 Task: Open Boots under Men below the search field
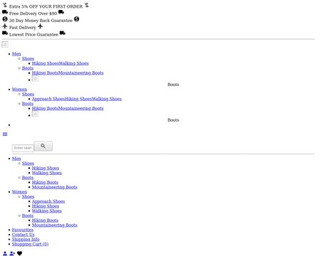(x=28, y=178)
